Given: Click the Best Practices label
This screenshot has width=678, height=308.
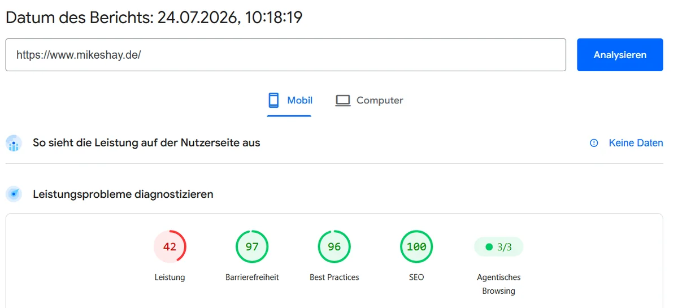Looking at the screenshot, I should (334, 277).
